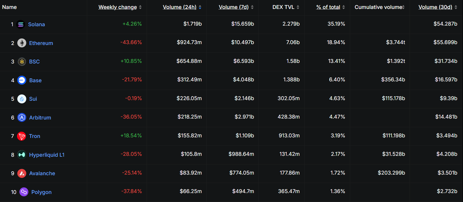Select Sui's cumulative volume $115.178b
Image resolution: width=463 pixels, height=202 pixels.
[393, 98]
